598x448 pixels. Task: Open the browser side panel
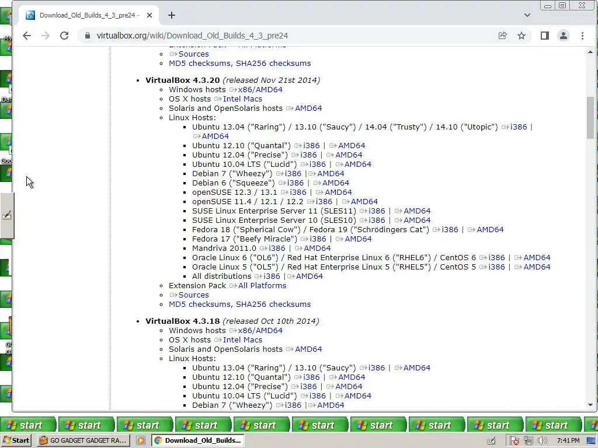[545, 36]
